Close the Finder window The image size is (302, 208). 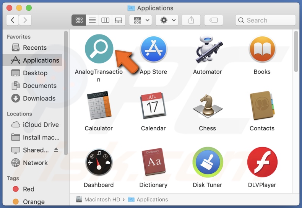[9, 8]
